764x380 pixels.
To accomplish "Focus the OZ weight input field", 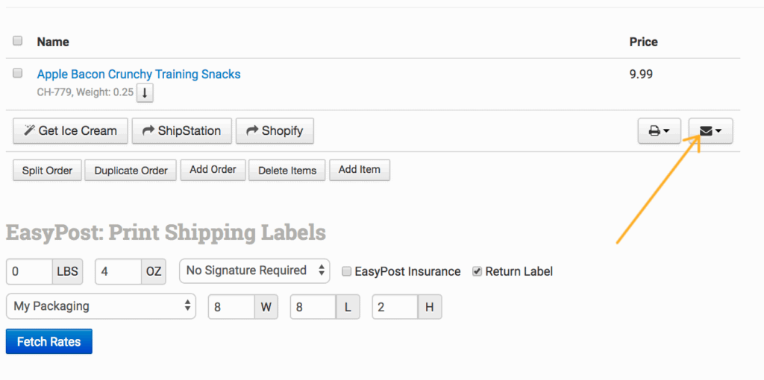I will [119, 271].
